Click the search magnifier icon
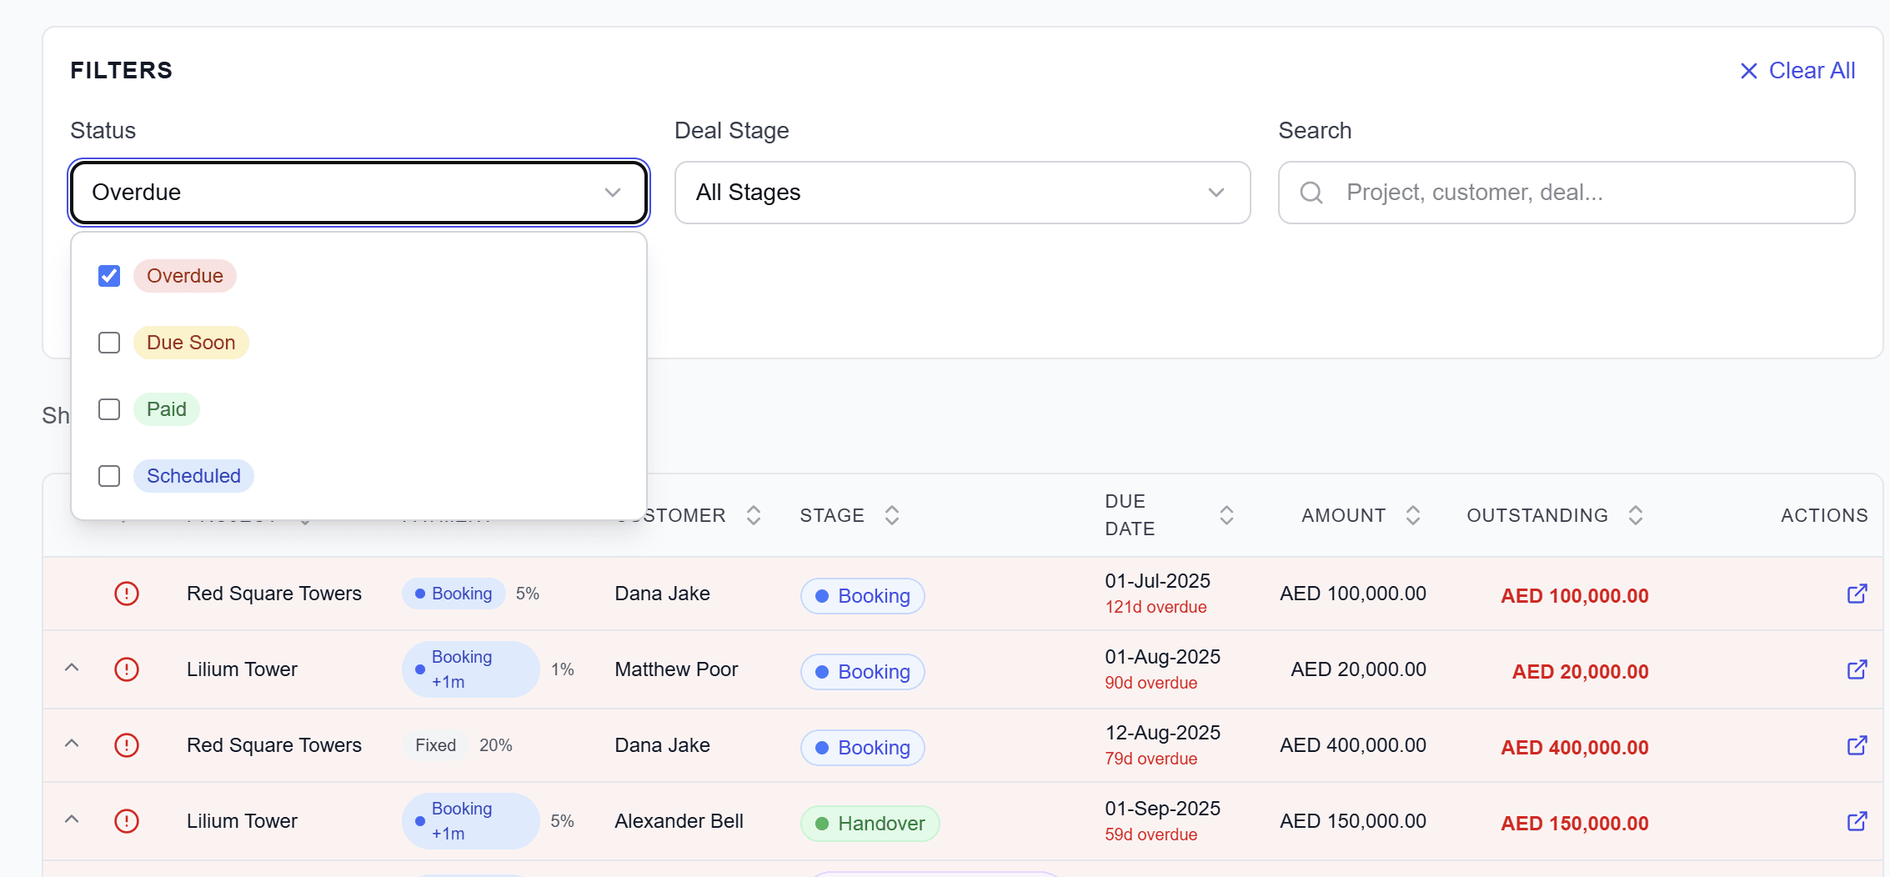The height and width of the screenshot is (877, 1890). 1310,192
